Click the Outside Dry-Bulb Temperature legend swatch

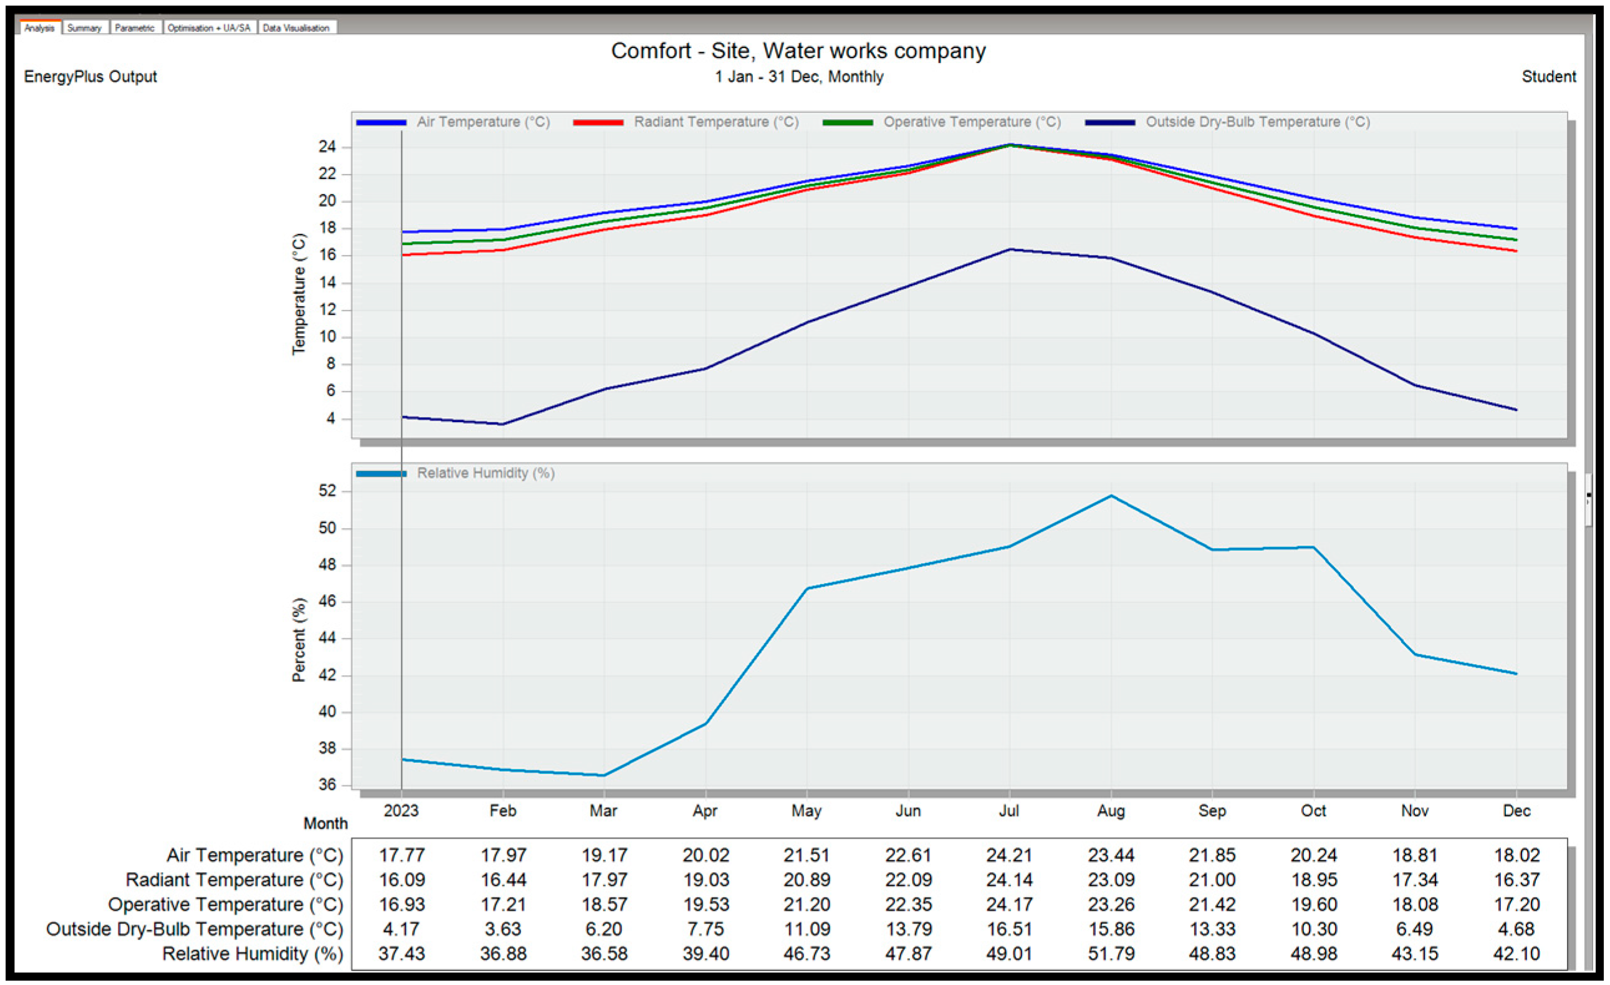(x=1109, y=122)
